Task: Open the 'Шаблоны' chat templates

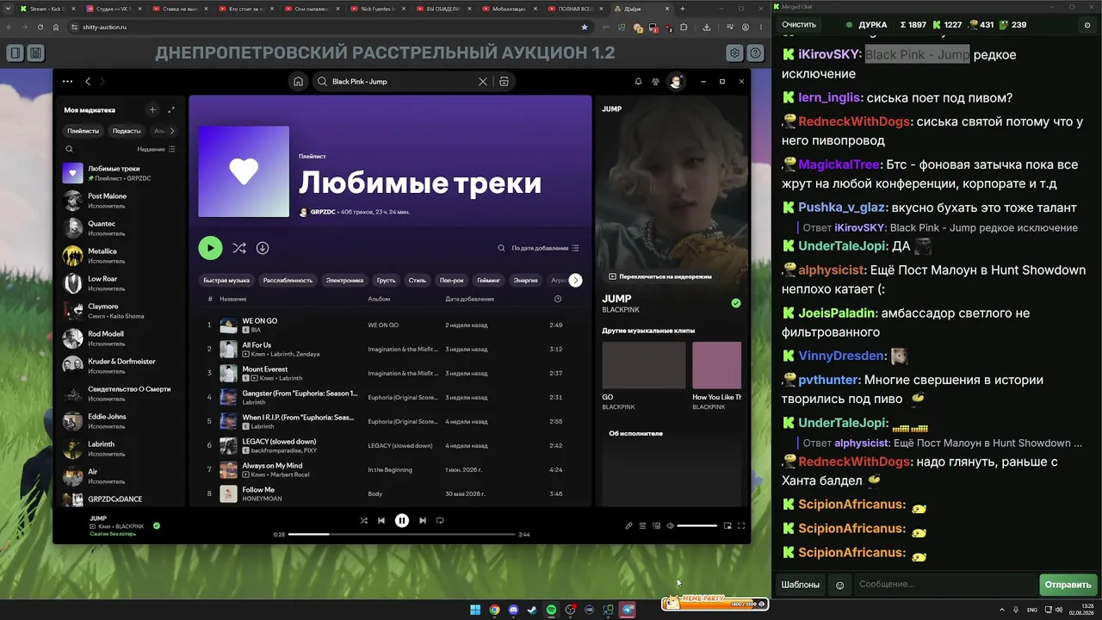Action: [800, 585]
